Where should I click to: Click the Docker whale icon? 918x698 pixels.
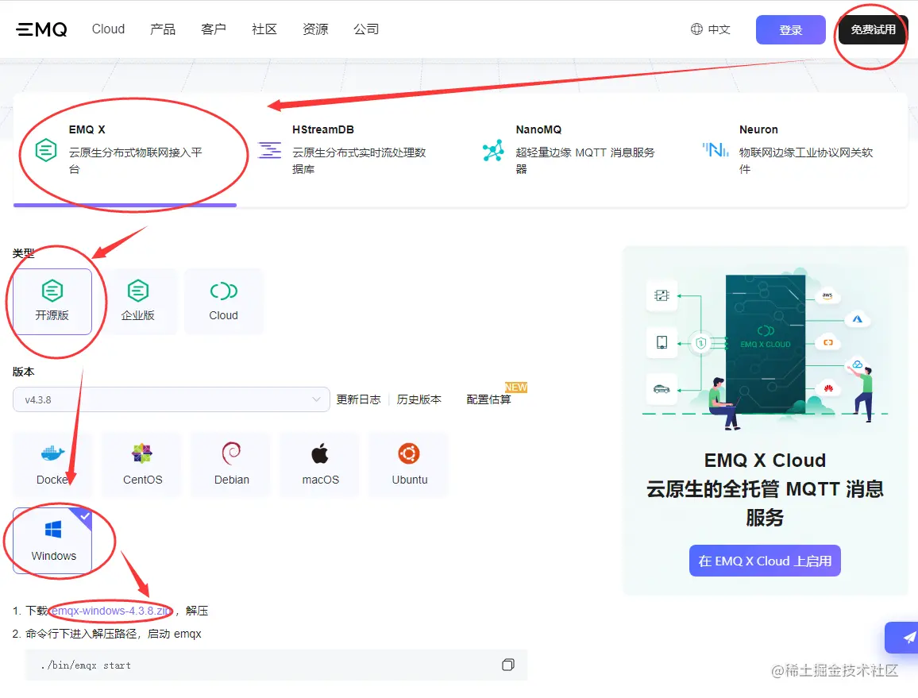(52, 453)
